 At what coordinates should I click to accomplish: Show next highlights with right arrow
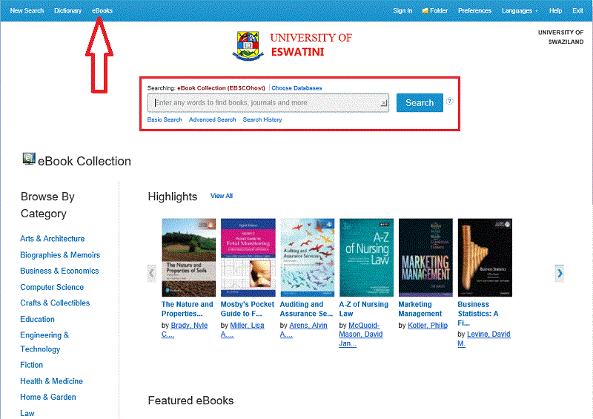(x=560, y=274)
